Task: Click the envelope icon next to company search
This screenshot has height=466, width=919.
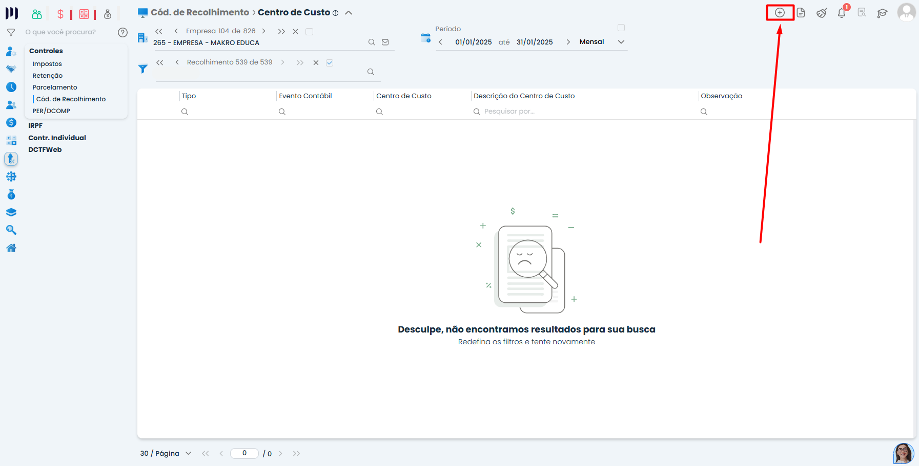Action: [385, 42]
